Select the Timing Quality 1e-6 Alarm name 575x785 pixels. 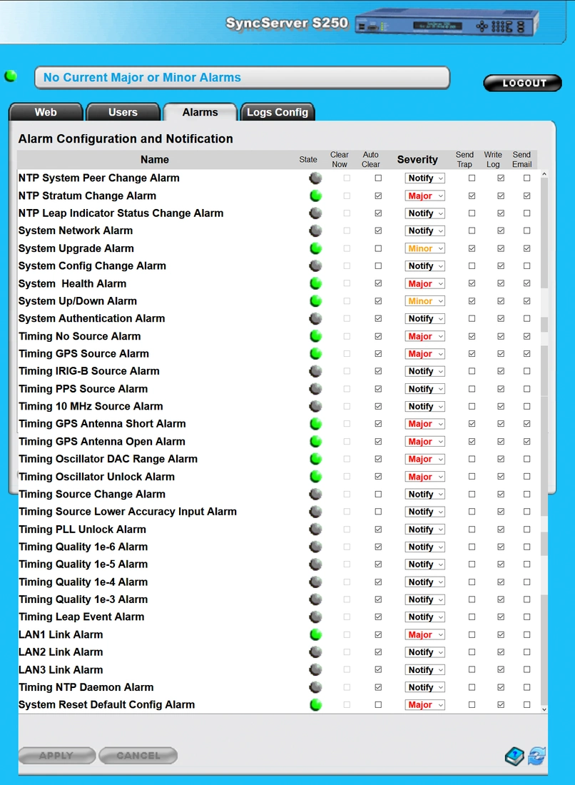83,547
